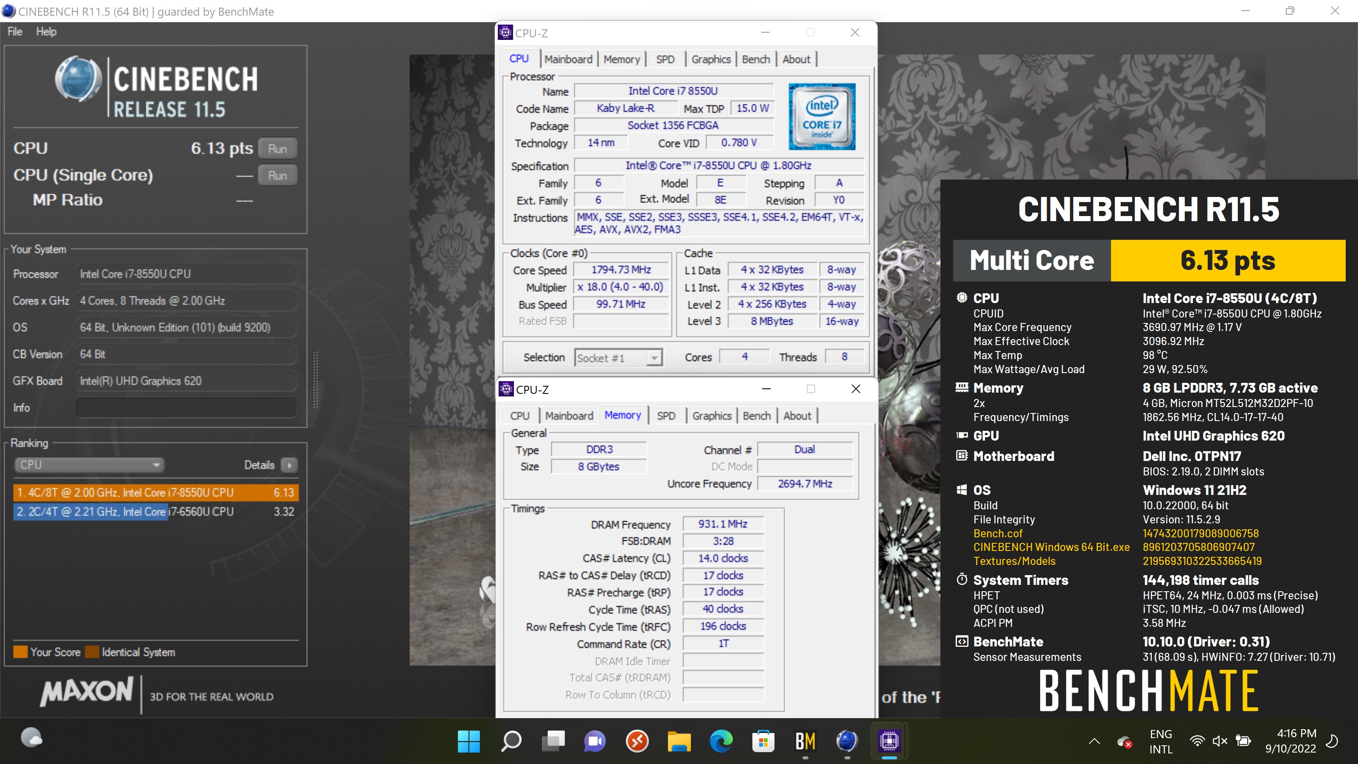Click the MAXON logo
The height and width of the screenshot is (764, 1358).
(87, 691)
